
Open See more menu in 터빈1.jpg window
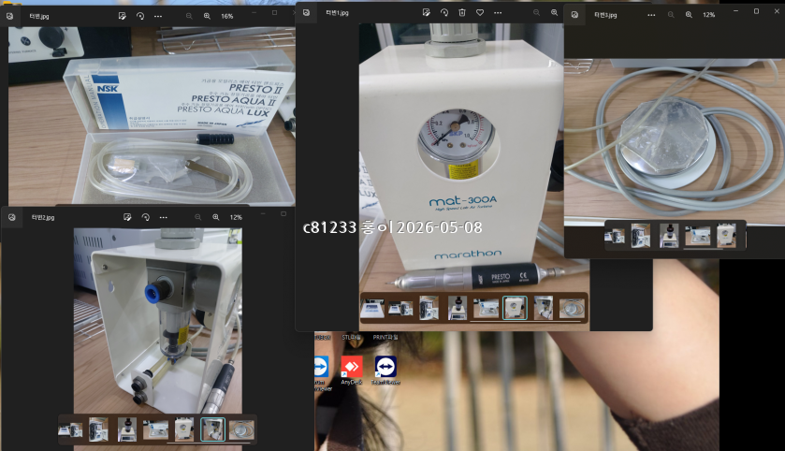(498, 12)
